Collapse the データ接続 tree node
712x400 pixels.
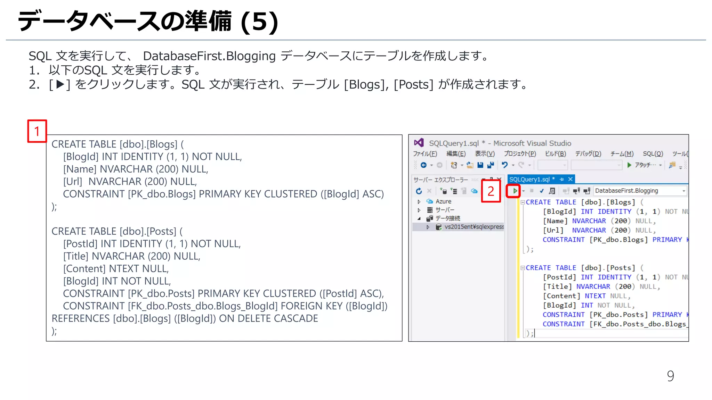tap(419, 218)
